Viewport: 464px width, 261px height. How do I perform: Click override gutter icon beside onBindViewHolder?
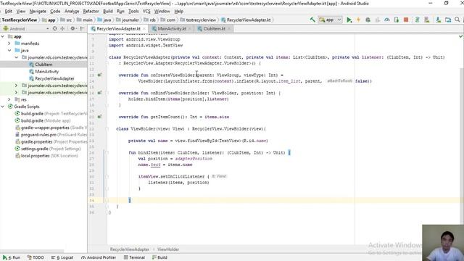100,93
